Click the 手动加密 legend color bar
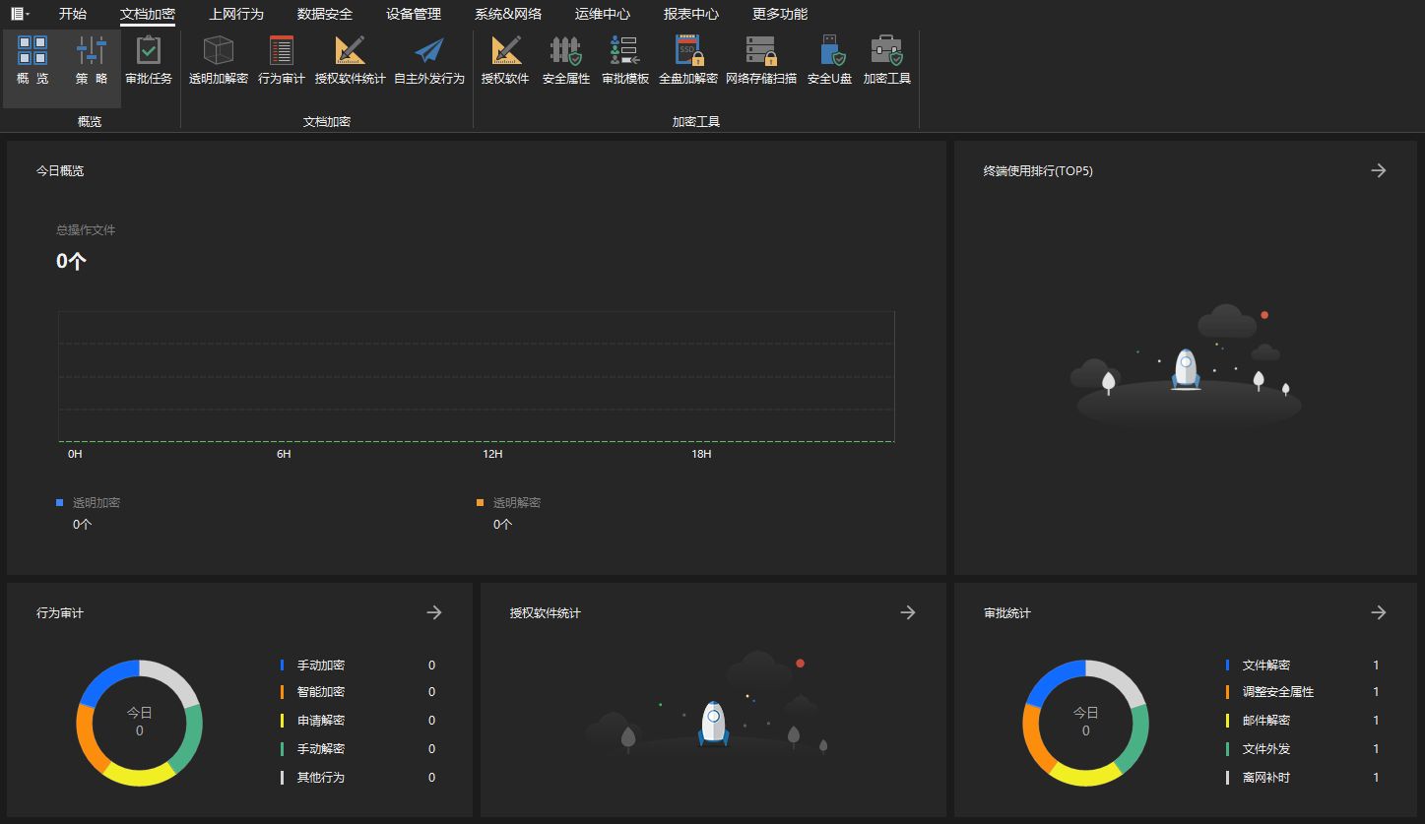The height and width of the screenshot is (824, 1425). click(x=282, y=666)
